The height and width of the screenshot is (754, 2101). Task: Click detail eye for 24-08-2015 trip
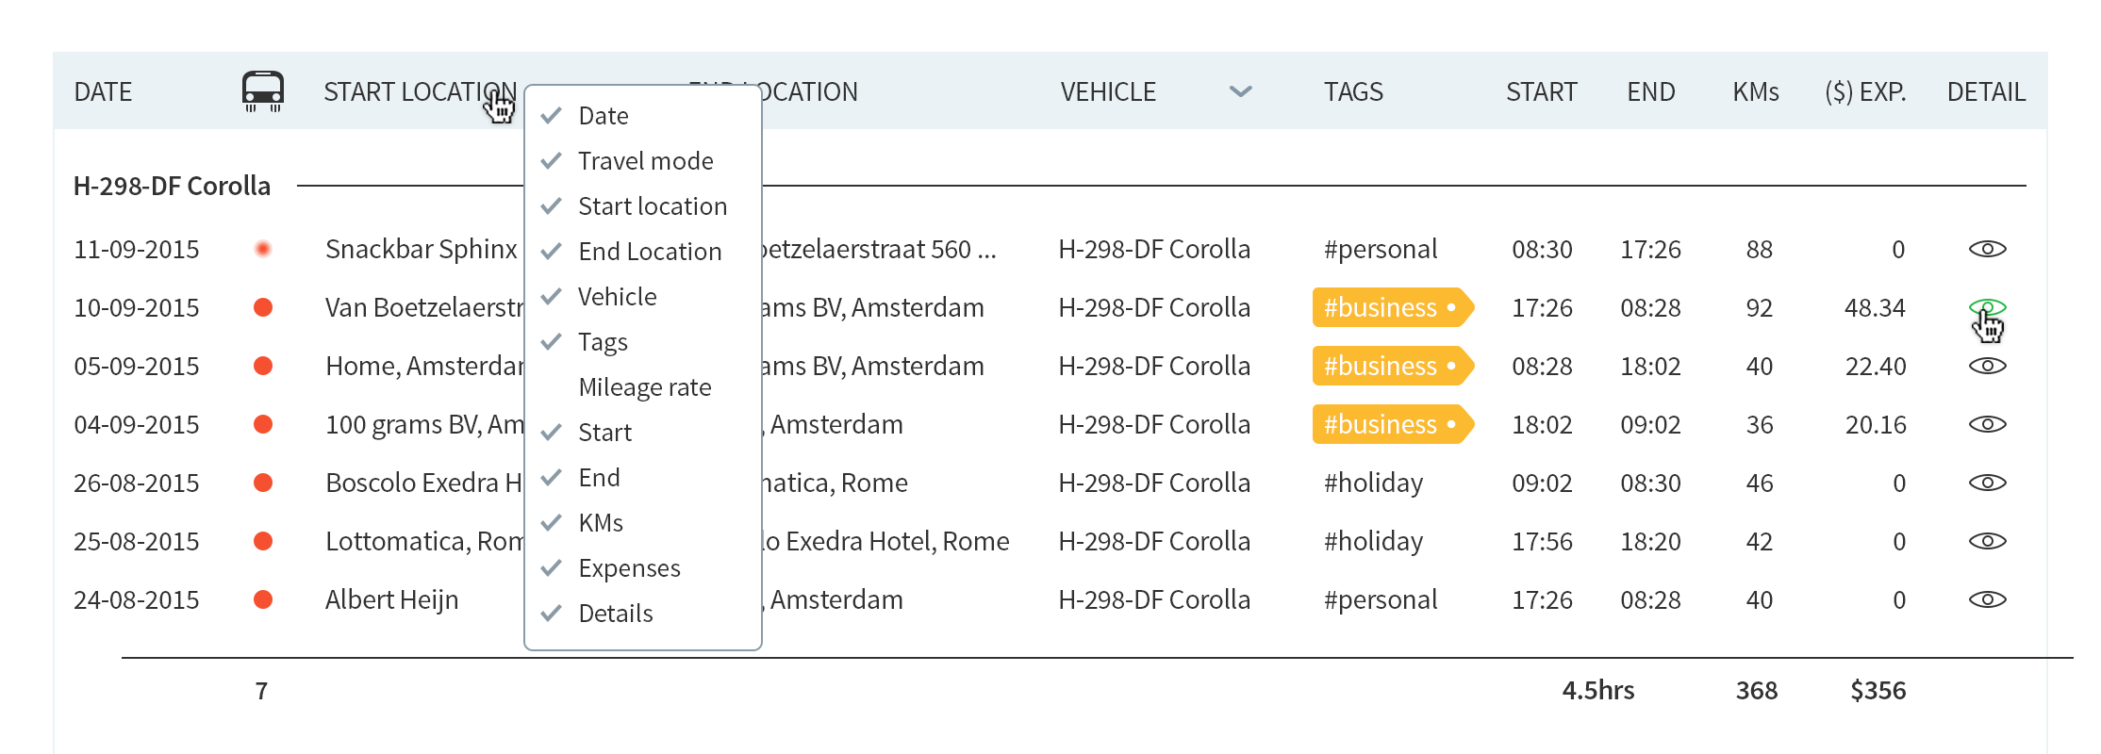1987,599
